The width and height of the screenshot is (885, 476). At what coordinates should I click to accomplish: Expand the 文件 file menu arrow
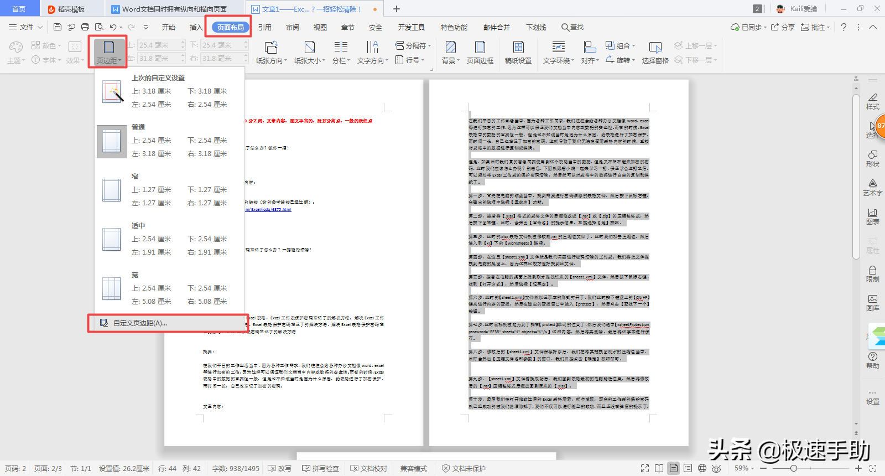tap(40, 27)
